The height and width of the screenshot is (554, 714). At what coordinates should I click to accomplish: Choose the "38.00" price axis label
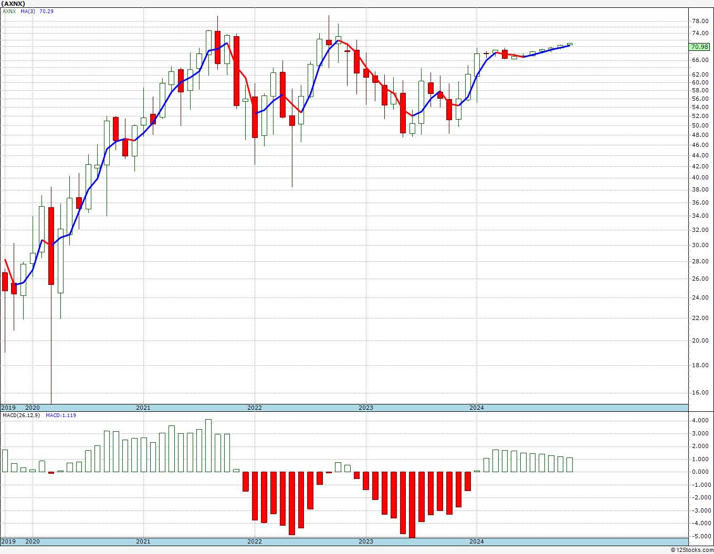[x=700, y=190]
